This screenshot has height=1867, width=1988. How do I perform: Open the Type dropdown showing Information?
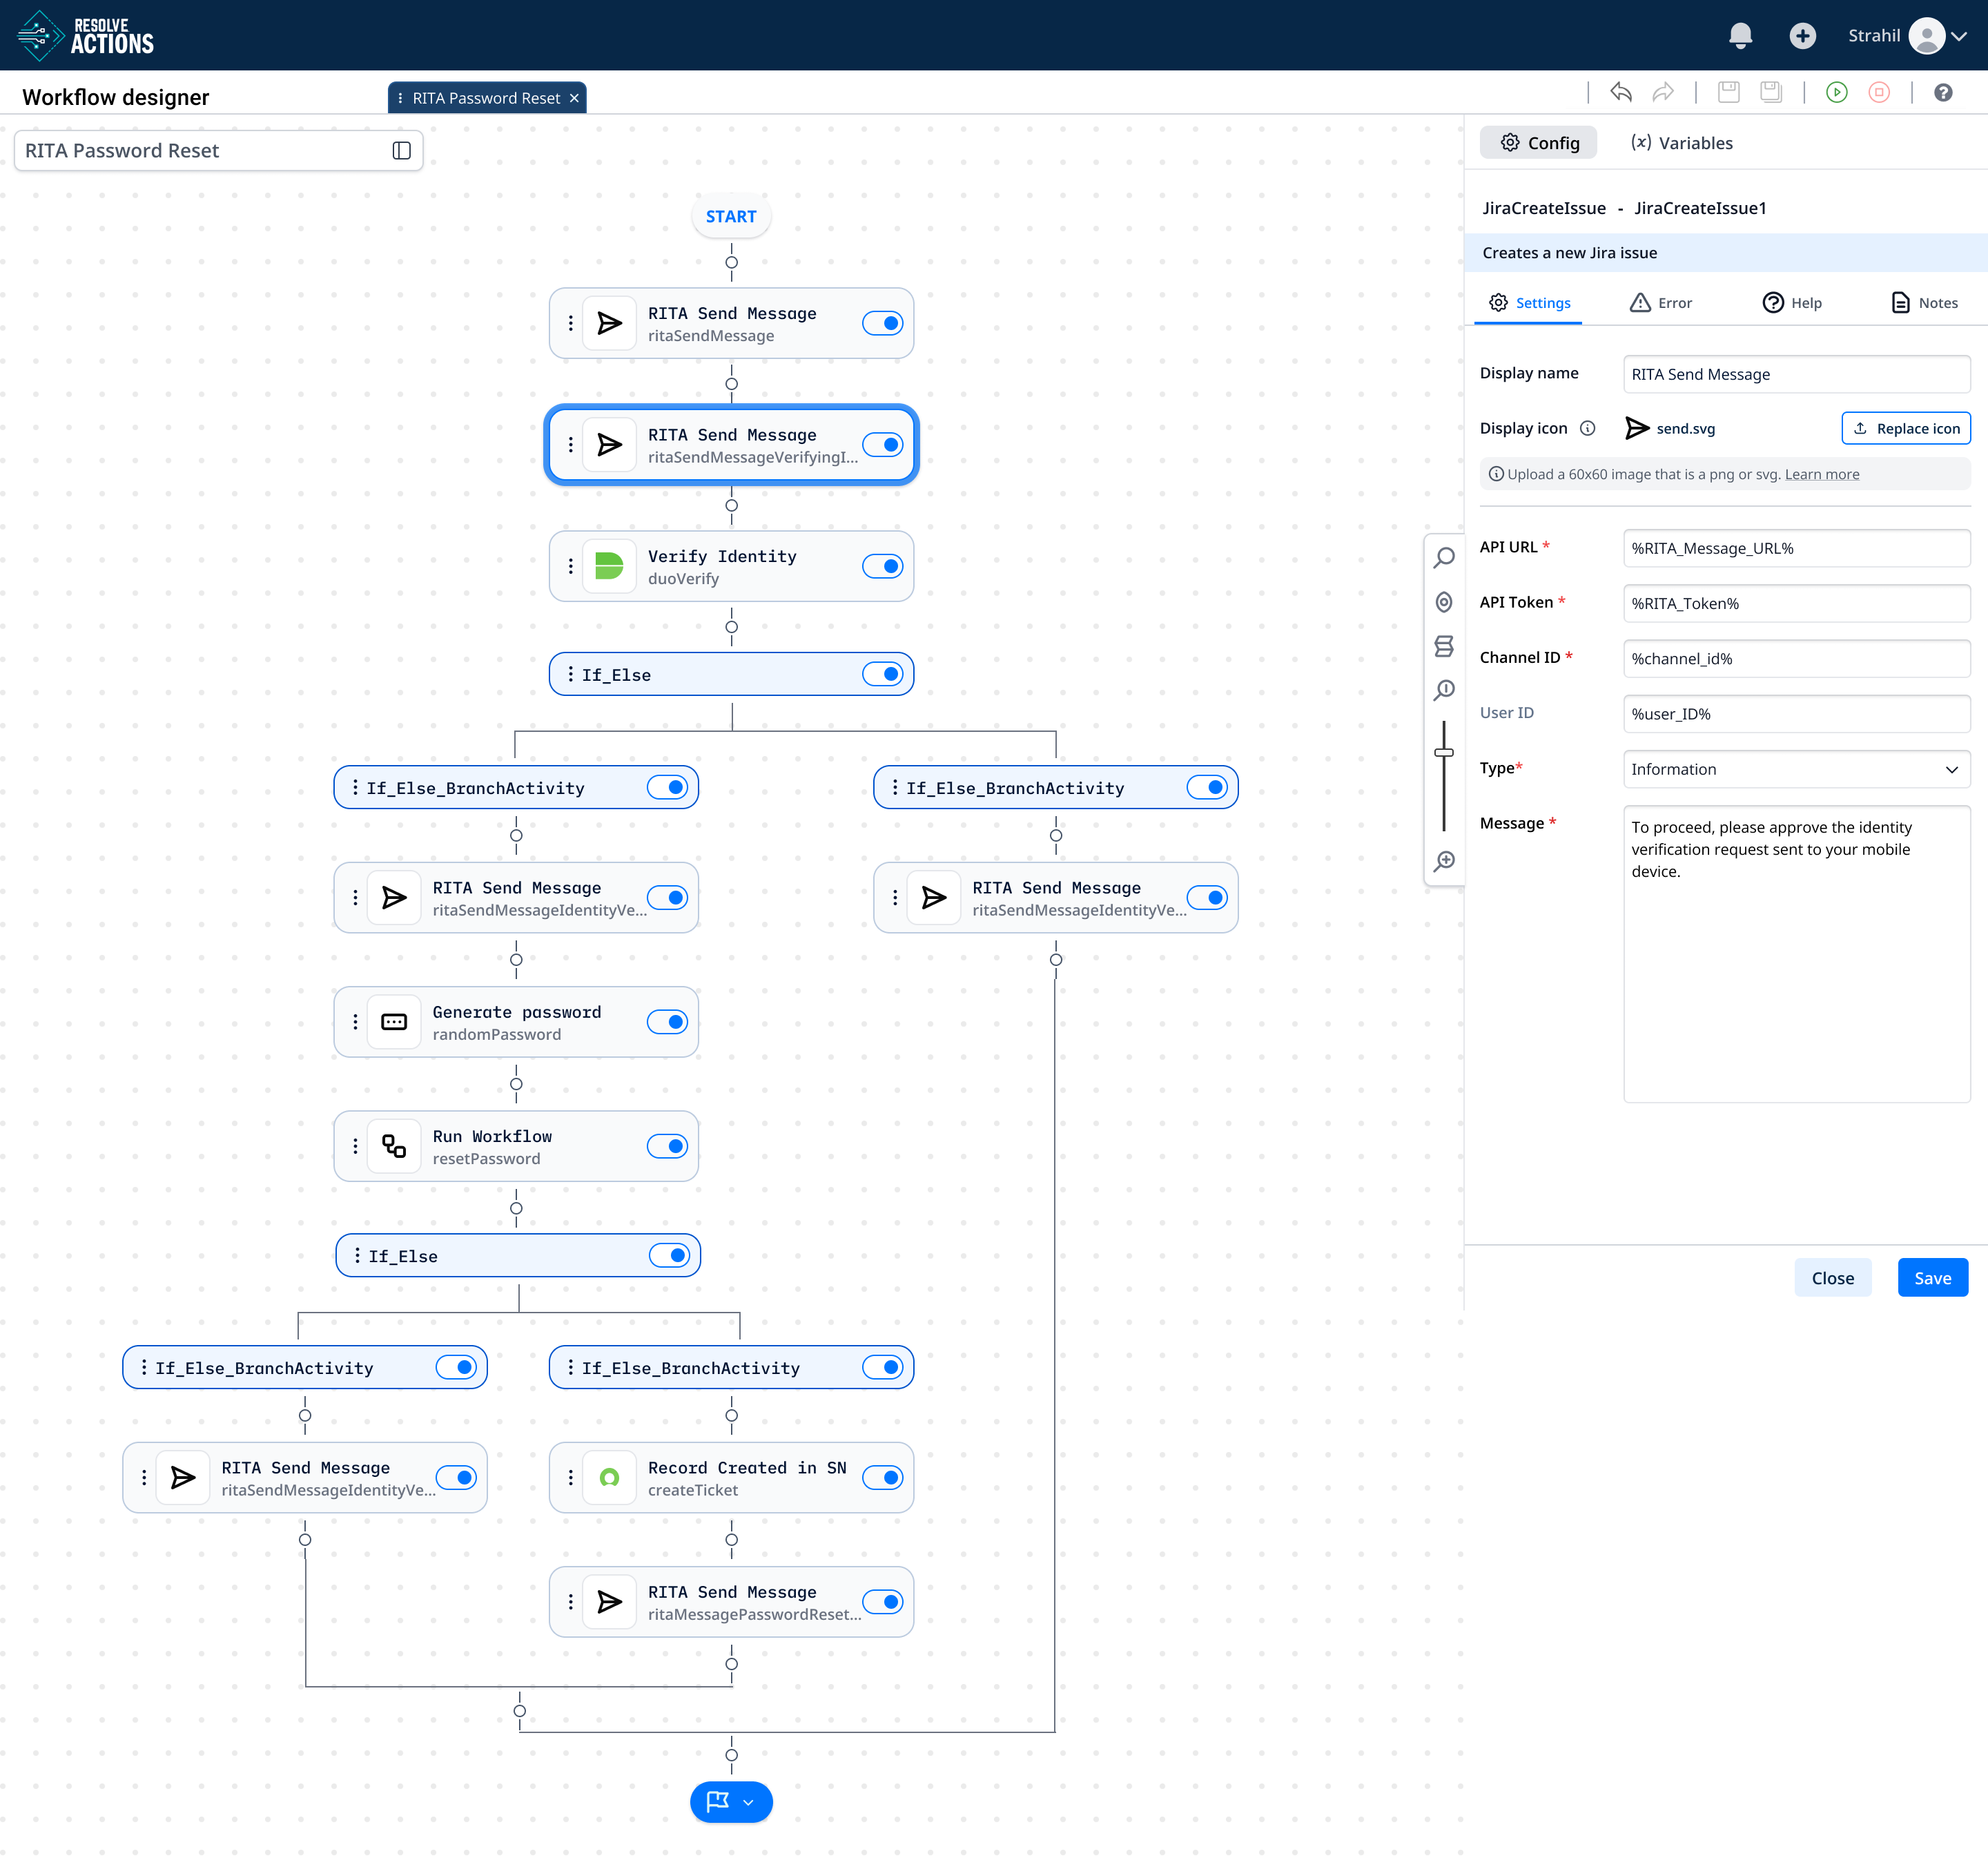coord(1795,769)
